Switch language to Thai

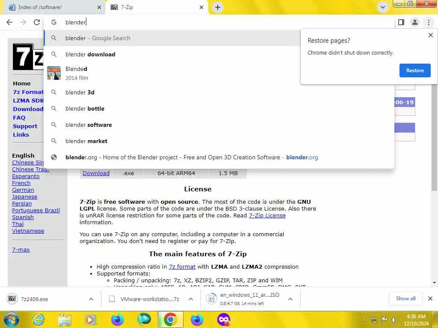click(x=18, y=224)
